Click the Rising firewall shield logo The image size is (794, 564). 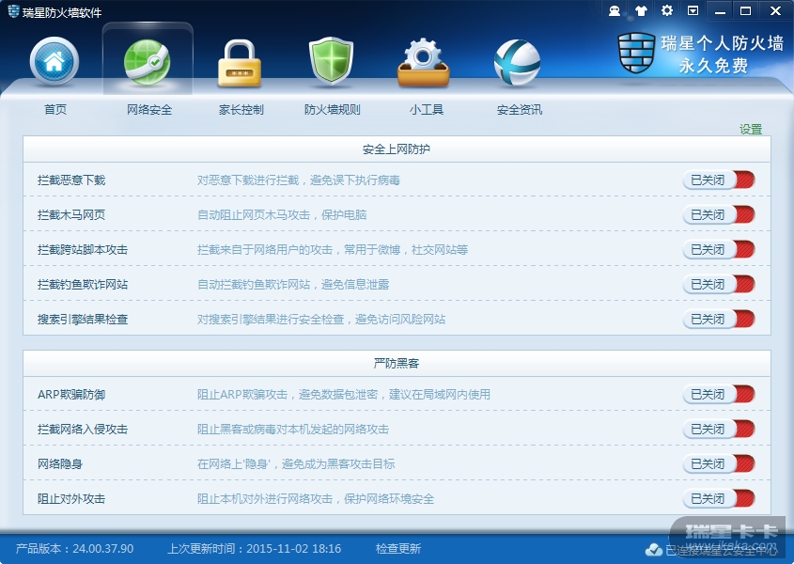pos(636,53)
